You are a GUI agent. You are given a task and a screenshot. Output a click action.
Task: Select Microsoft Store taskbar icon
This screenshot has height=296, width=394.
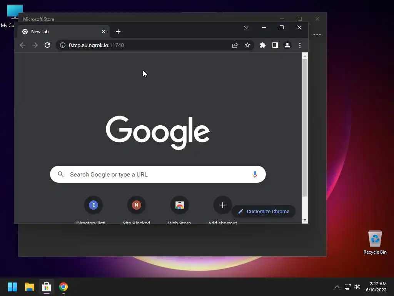click(x=47, y=287)
